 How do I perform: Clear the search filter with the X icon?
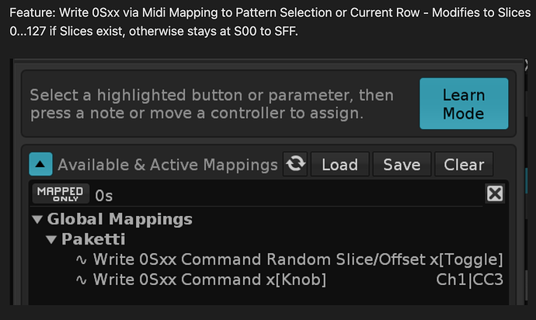pos(495,194)
